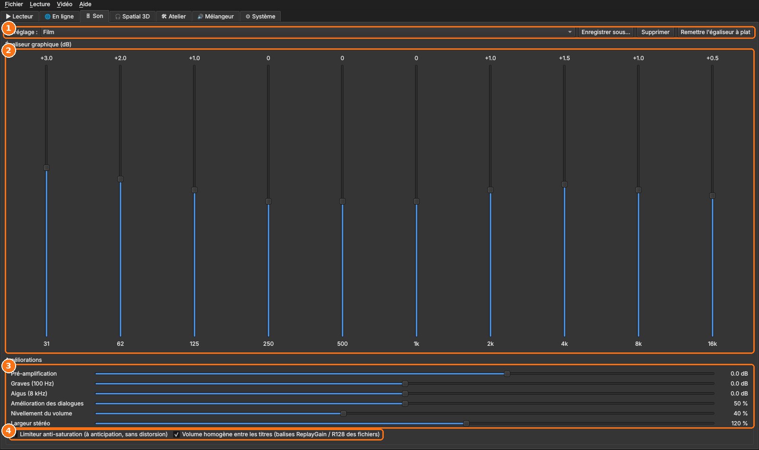Select the Son tab
The height and width of the screenshot is (450, 759).
point(95,16)
